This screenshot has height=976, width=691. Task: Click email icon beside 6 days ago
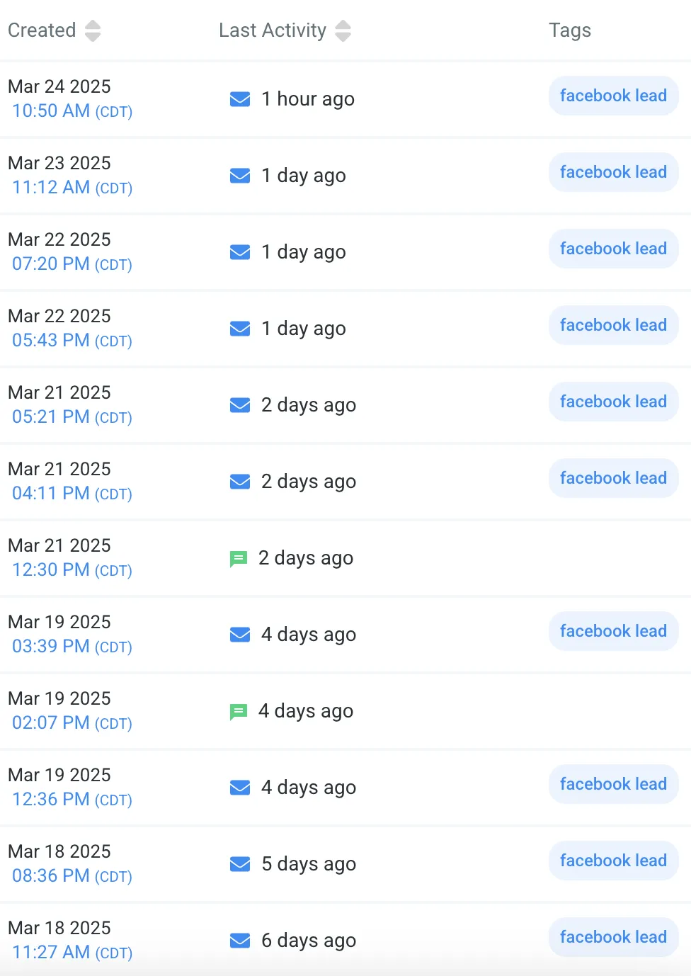(x=240, y=941)
